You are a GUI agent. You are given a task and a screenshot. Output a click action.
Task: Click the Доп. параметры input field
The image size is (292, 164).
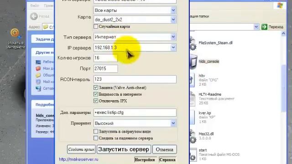click(135, 113)
